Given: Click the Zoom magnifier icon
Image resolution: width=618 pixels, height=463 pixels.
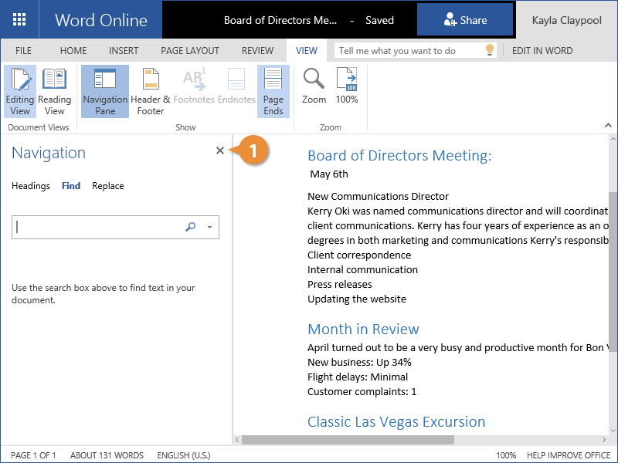Looking at the screenshot, I should tap(314, 86).
